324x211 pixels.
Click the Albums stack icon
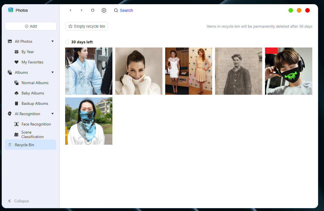pyautogui.click(x=10, y=72)
